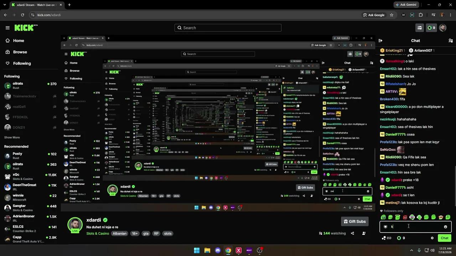Click the 18+ stream tag
Viewport: 456px width, 256px height.
click(135, 234)
